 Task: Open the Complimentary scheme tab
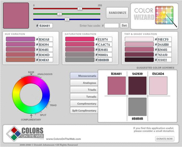click(84, 104)
